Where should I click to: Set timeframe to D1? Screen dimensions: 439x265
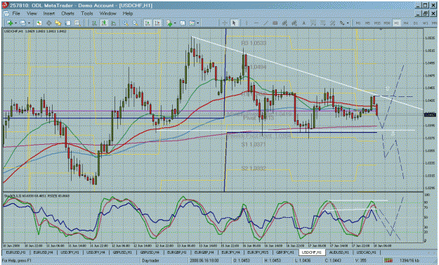click(416, 23)
